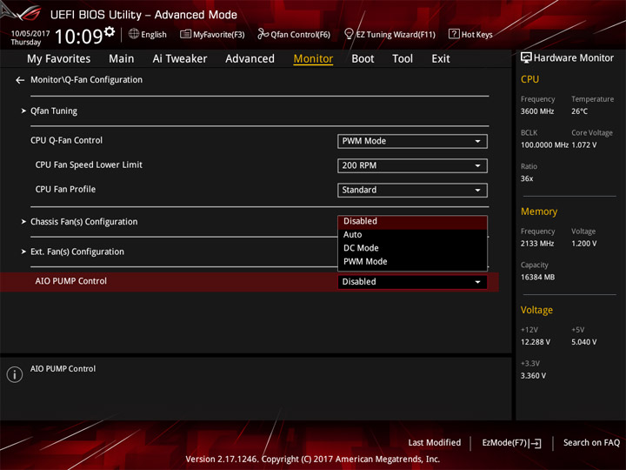Viewport: 626px width, 470px height.
Task: Open CPU Fan Profile Standard dropdown
Action: tap(412, 190)
